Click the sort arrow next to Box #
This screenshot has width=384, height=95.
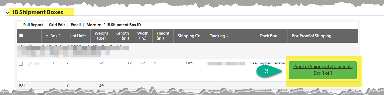[47, 36]
